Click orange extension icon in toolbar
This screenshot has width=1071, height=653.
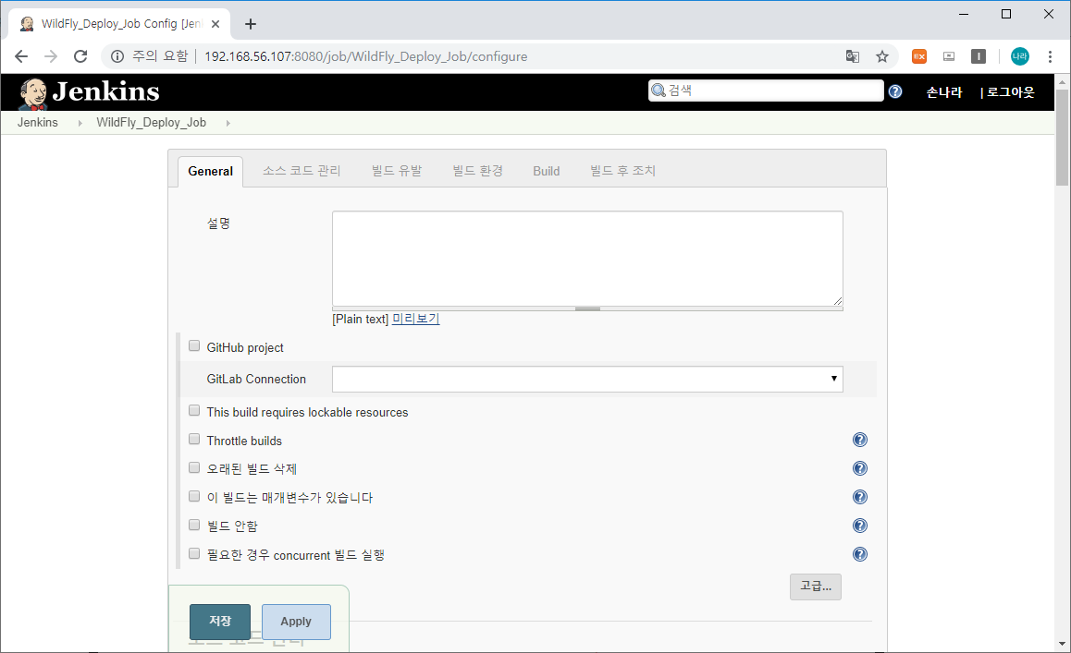coord(919,56)
